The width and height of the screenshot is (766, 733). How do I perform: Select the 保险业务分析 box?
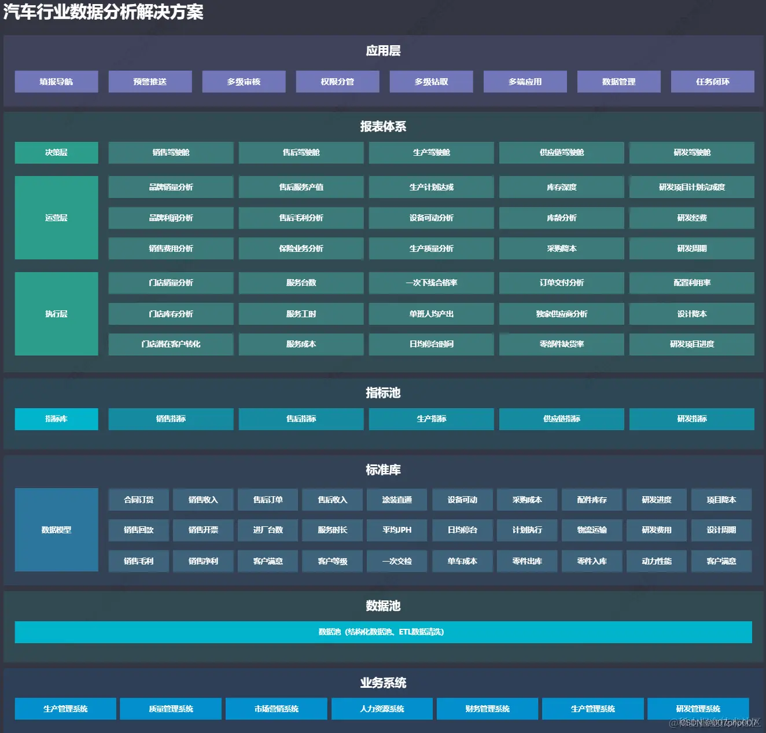click(301, 248)
